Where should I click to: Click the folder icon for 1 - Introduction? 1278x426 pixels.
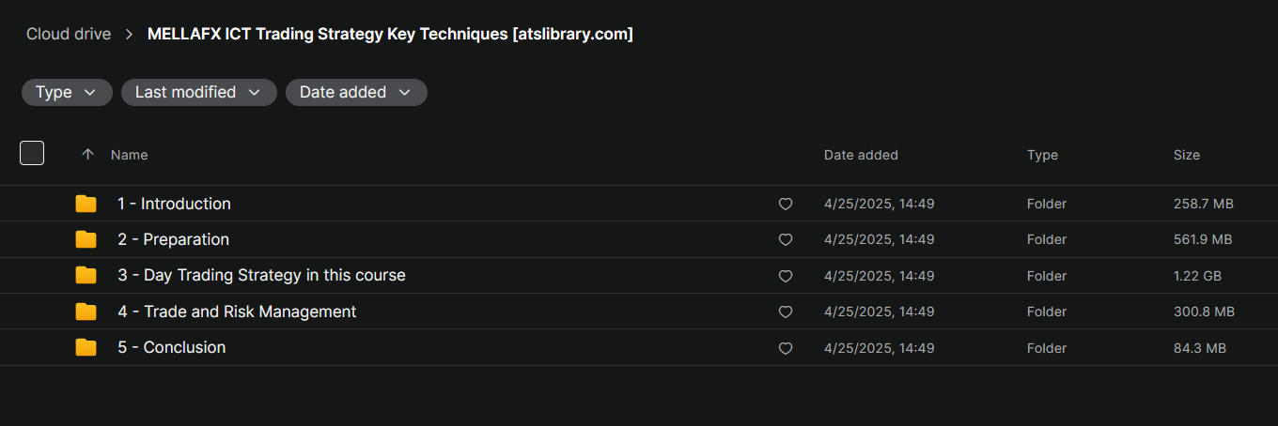pyautogui.click(x=86, y=204)
